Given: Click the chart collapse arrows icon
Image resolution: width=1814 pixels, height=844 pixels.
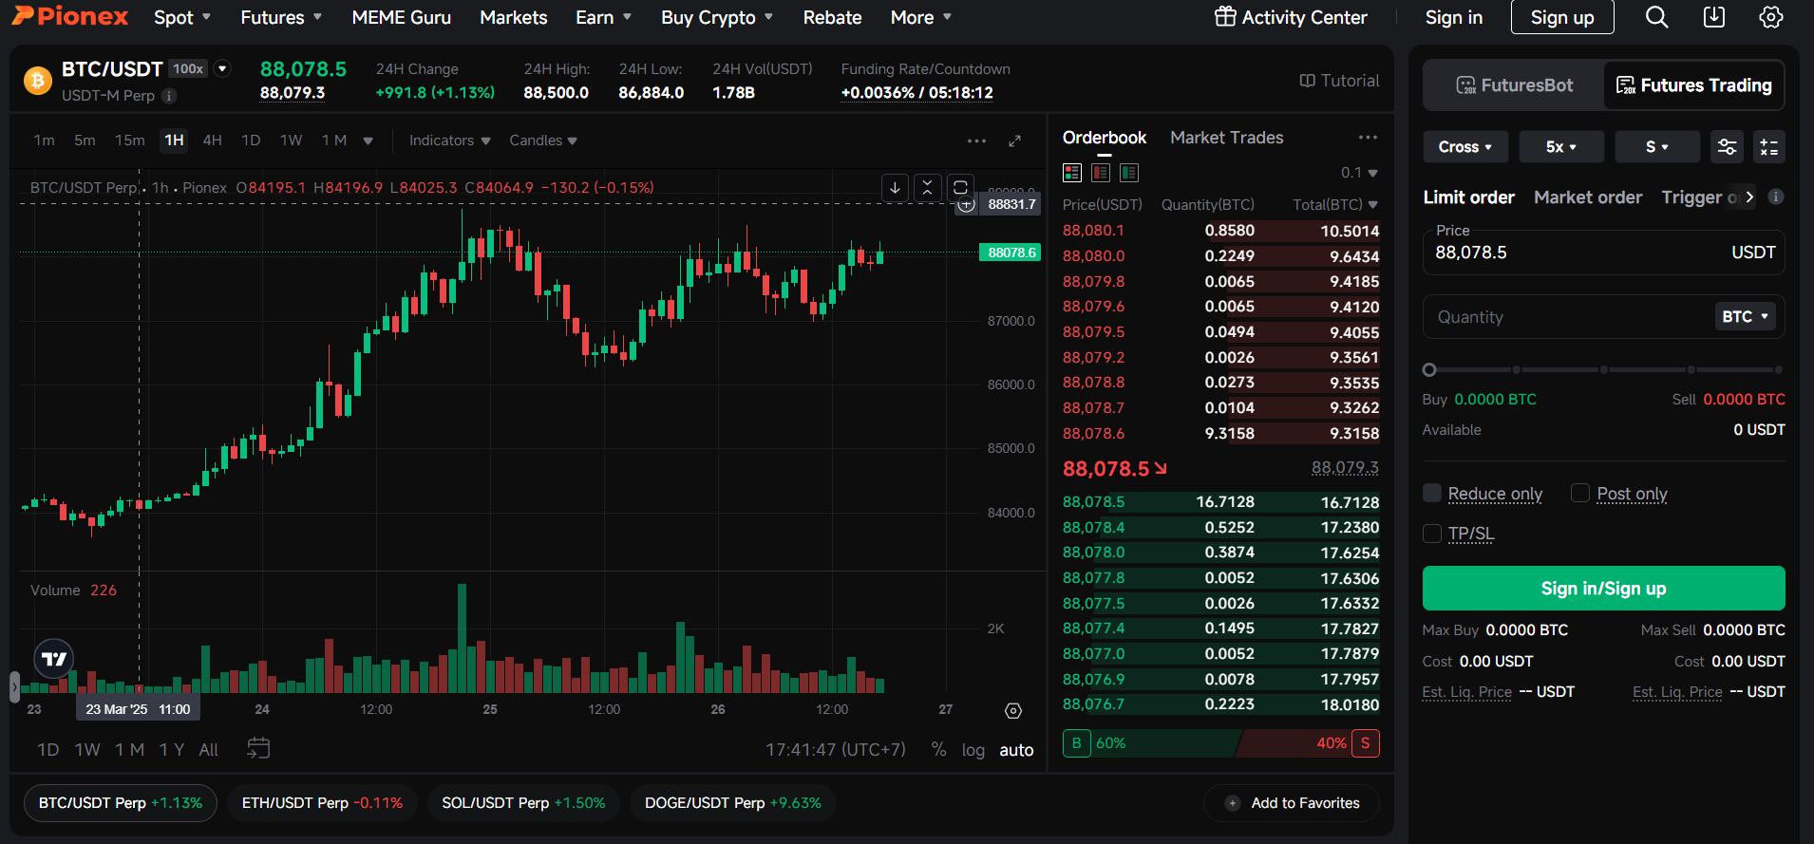Looking at the screenshot, I should (928, 187).
